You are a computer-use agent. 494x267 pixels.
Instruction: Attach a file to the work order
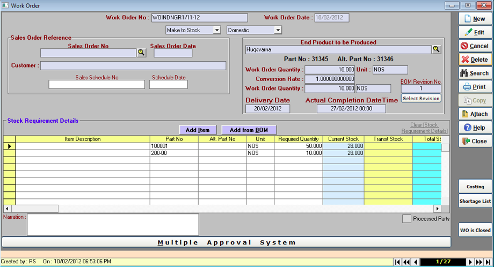[475, 114]
